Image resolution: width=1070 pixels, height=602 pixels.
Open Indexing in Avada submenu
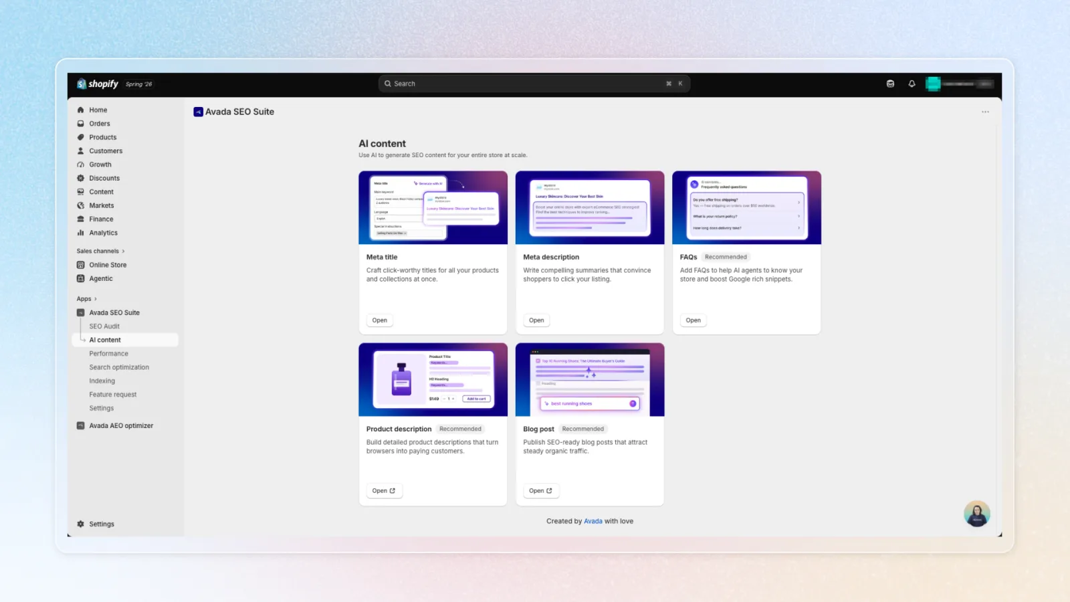tap(102, 381)
